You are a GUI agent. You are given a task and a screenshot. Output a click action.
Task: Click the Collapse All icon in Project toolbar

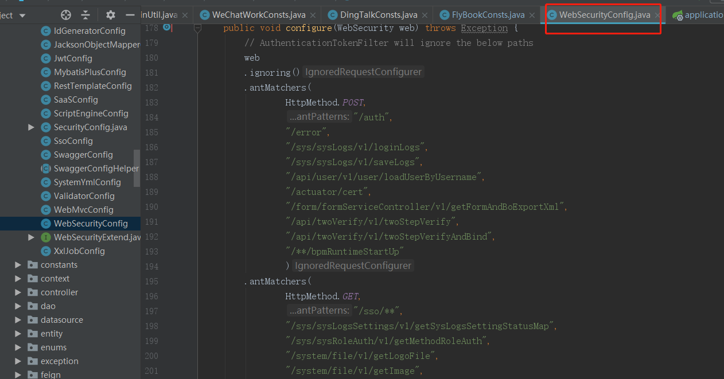[85, 15]
